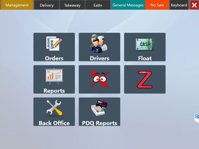Open the Orders checklist tile
Image resolution: width=199 pixels, height=149 pixels.
coord(54,47)
